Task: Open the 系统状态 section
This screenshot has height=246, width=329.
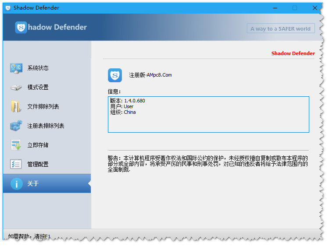Action: coord(47,68)
